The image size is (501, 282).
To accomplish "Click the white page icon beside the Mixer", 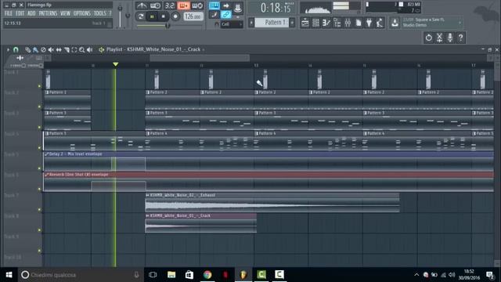I will click(x=359, y=23).
